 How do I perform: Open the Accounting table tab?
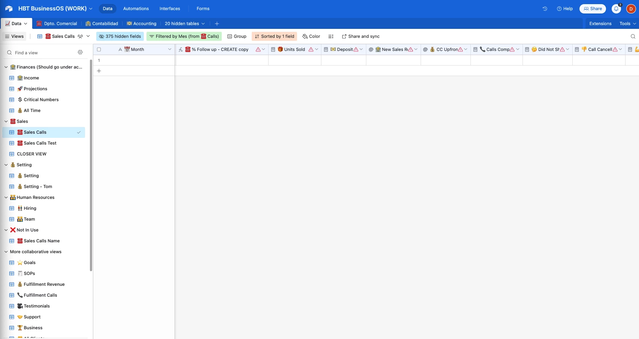coord(141,24)
